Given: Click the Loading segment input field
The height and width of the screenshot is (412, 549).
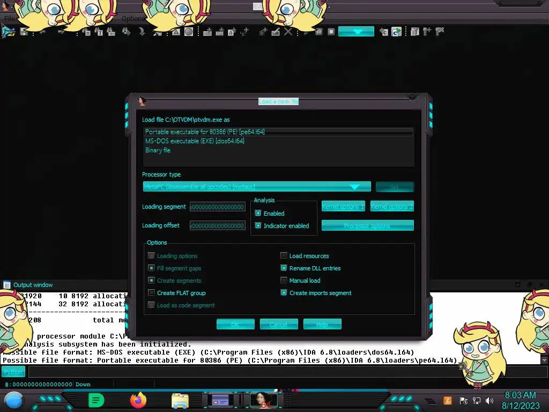Looking at the screenshot, I should pyautogui.click(x=218, y=207).
